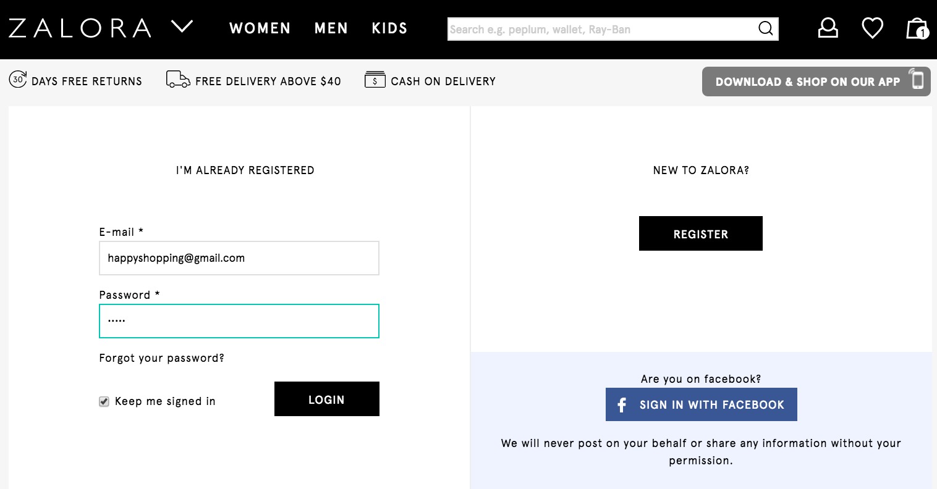Click the Forgot your password link
The image size is (937, 489).
click(161, 358)
